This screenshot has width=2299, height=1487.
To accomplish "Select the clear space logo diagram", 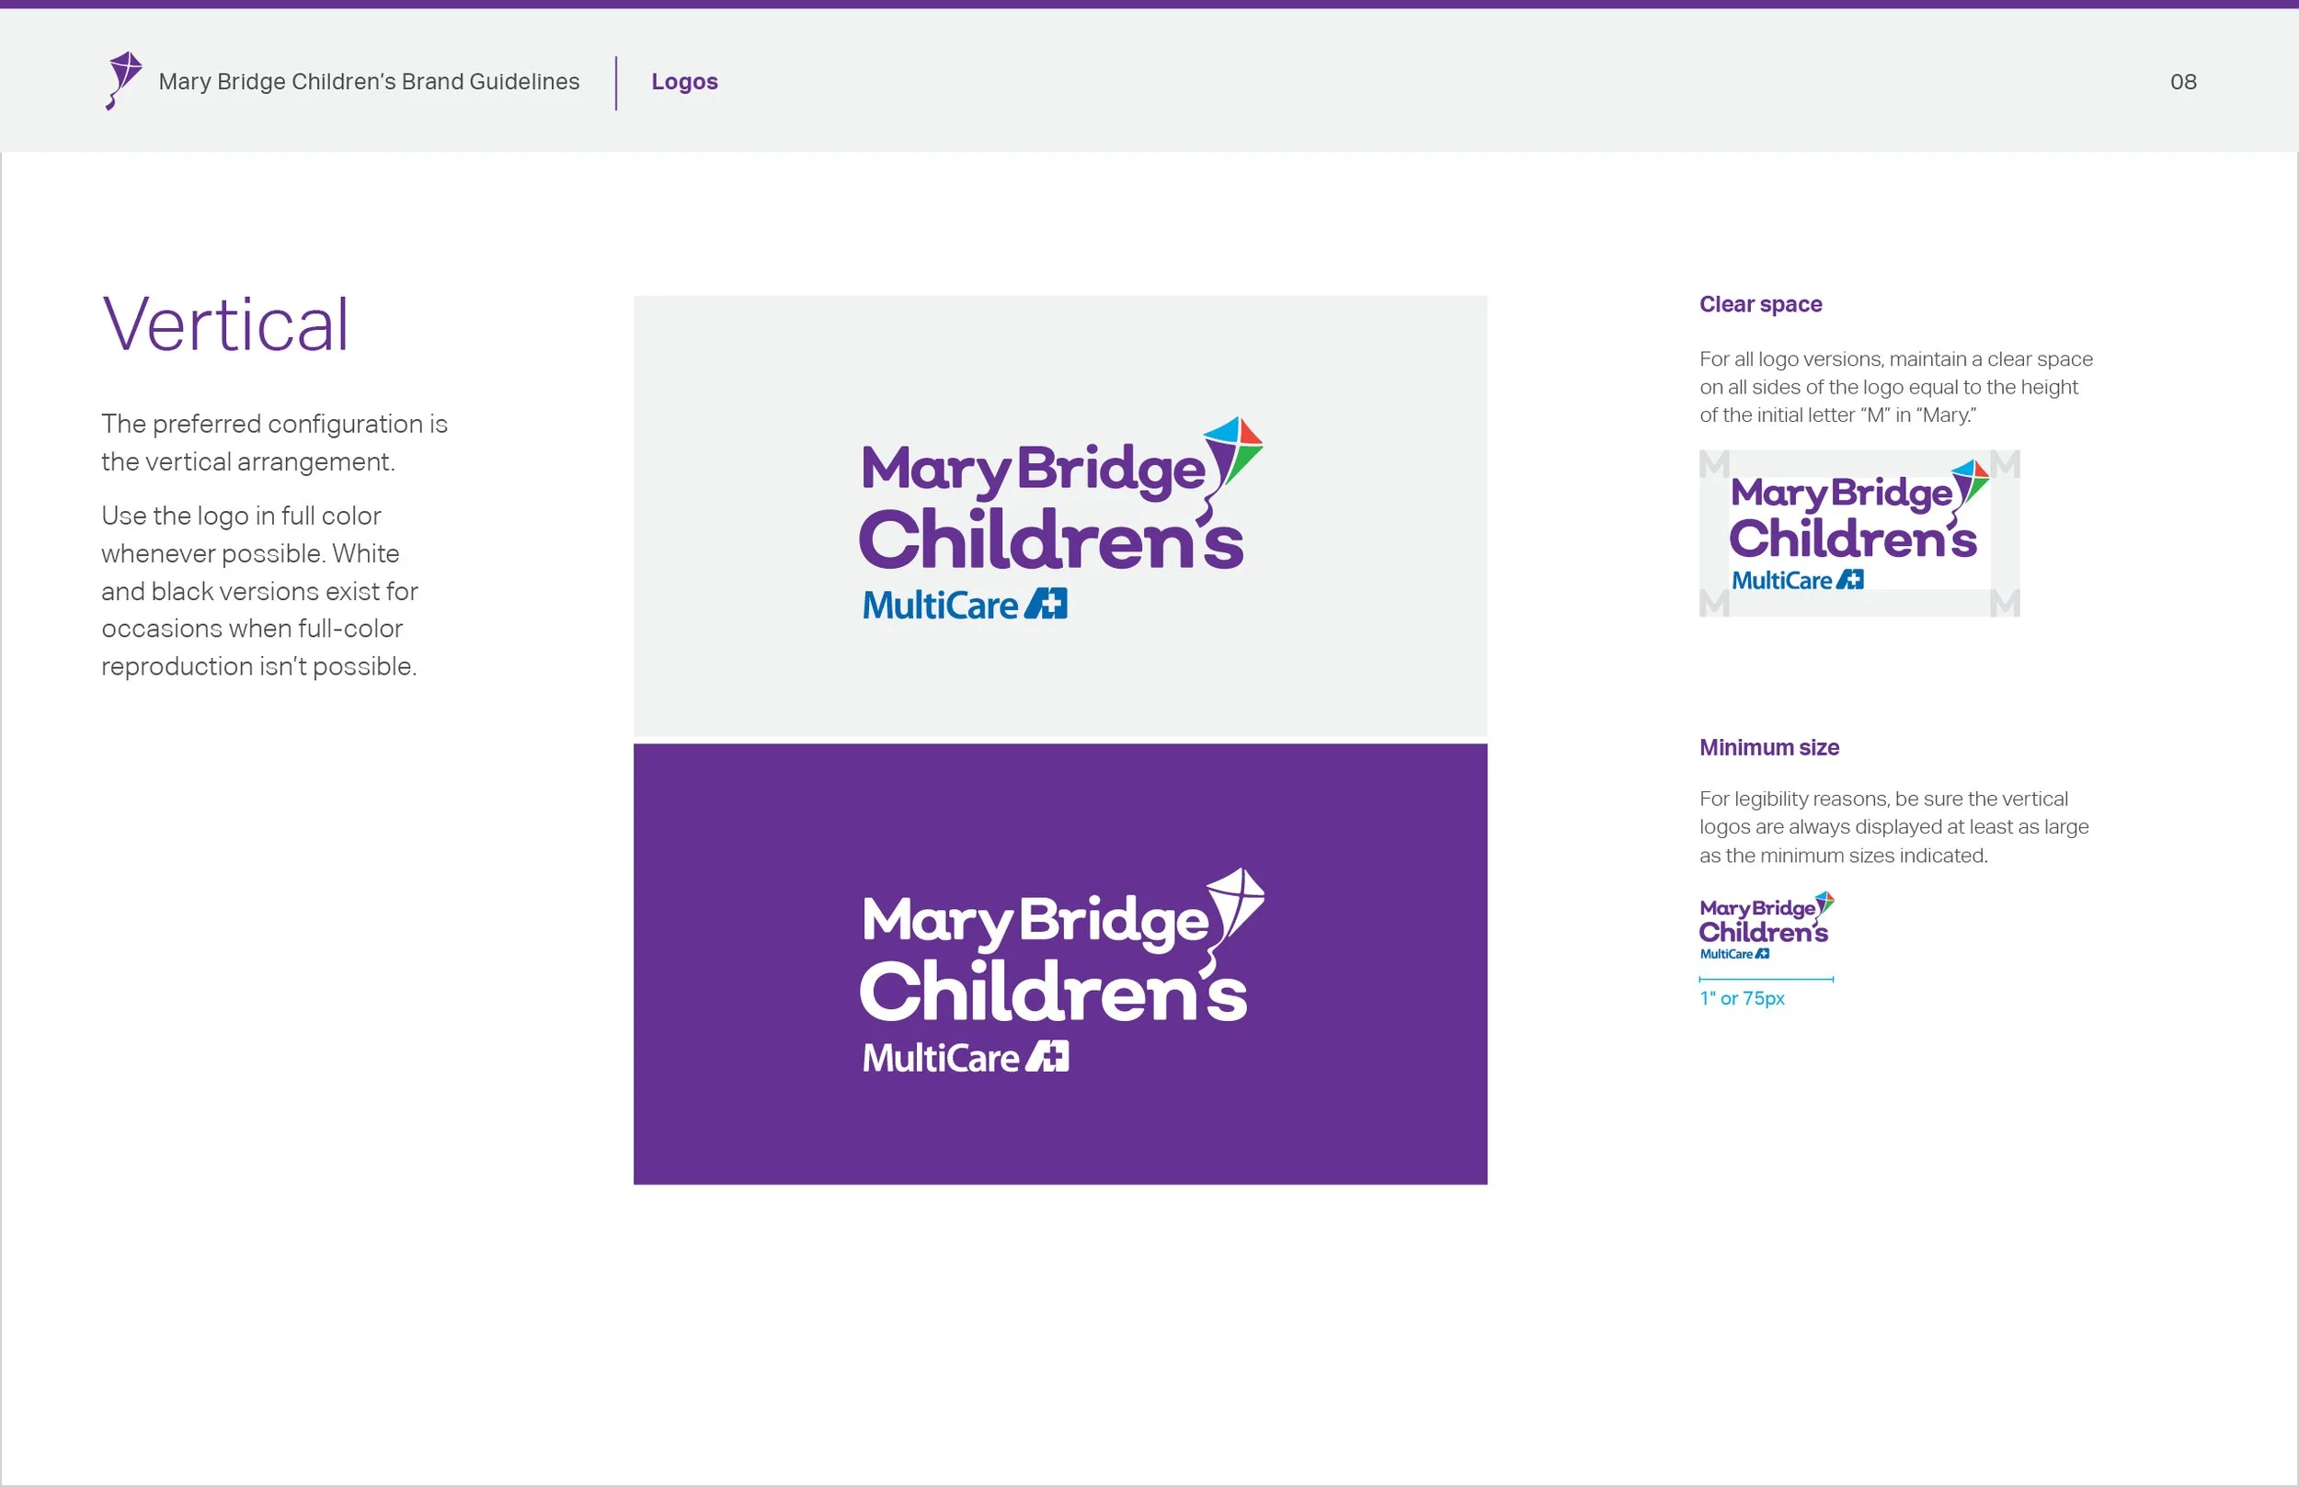I will tap(1859, 533).
